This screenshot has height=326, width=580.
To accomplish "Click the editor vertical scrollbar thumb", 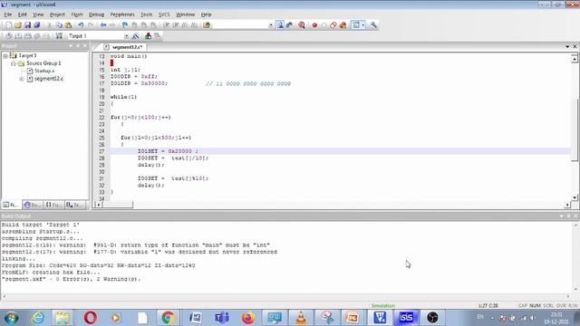I will (x=575, y=129).
